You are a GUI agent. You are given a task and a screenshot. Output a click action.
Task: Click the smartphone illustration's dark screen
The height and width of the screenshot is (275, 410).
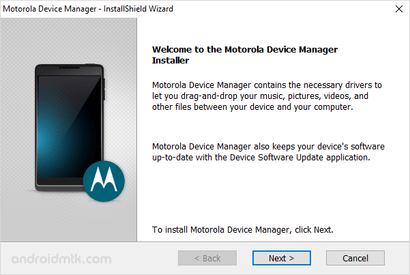click(x=69, y=127)
